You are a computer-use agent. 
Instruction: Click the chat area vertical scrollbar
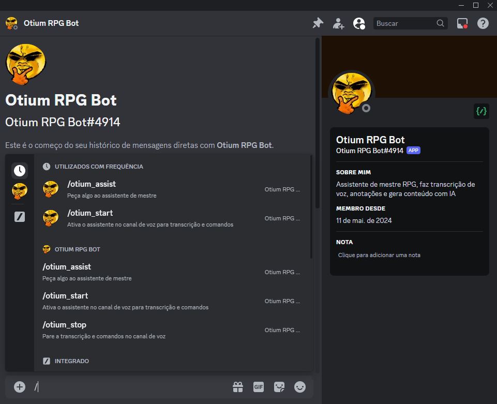pos(317,123)
